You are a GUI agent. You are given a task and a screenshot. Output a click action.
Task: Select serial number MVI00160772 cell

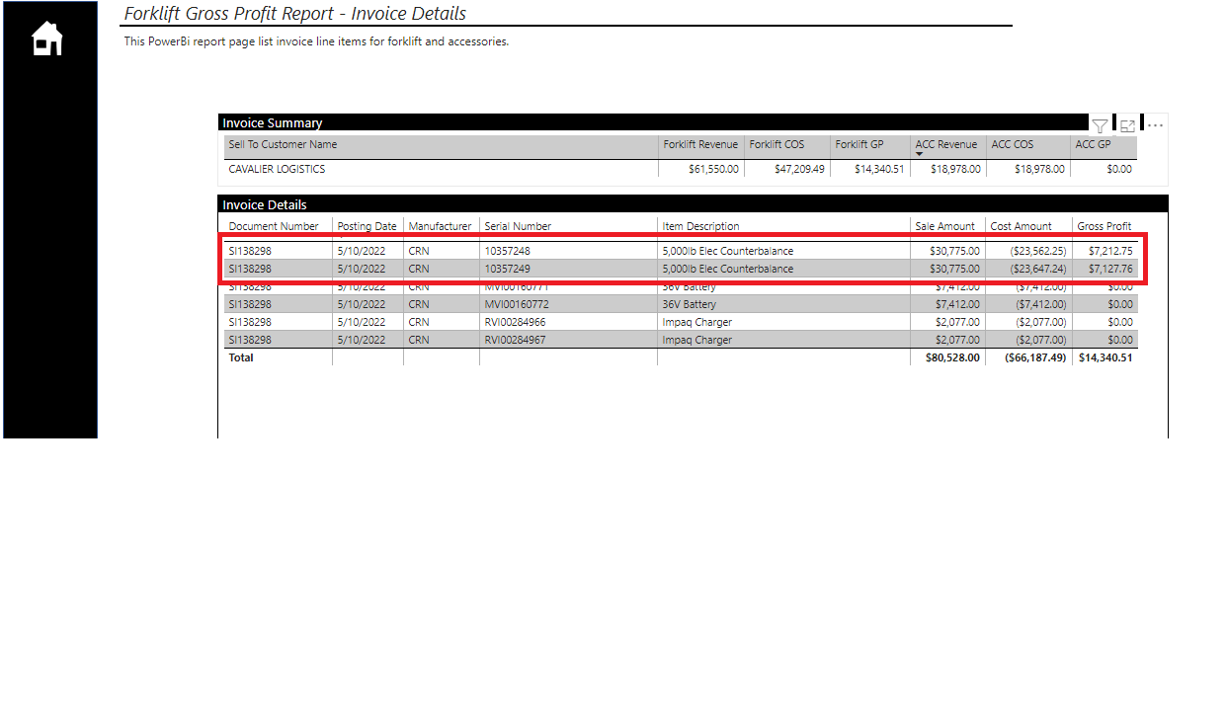point(517,304)
